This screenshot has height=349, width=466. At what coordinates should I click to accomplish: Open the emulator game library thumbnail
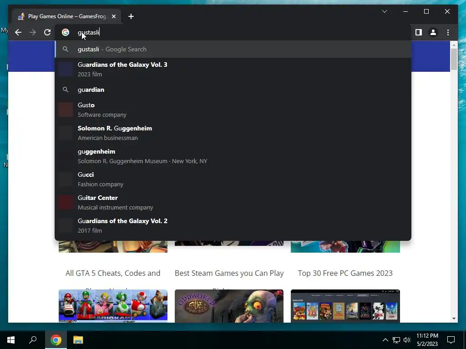(345, 306)
